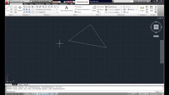The height and width of the screenshot is (95, 169).
Task: Toggle the MODEL space button in the status bar
Action: click(130, 94)
